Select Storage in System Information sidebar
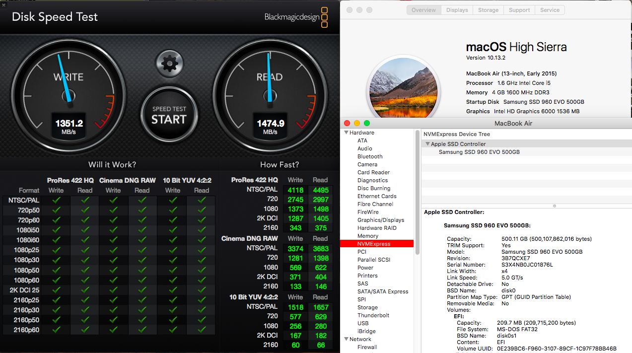Image resolution: width=632 pixels, height=353 pixels. click(367, 307)
